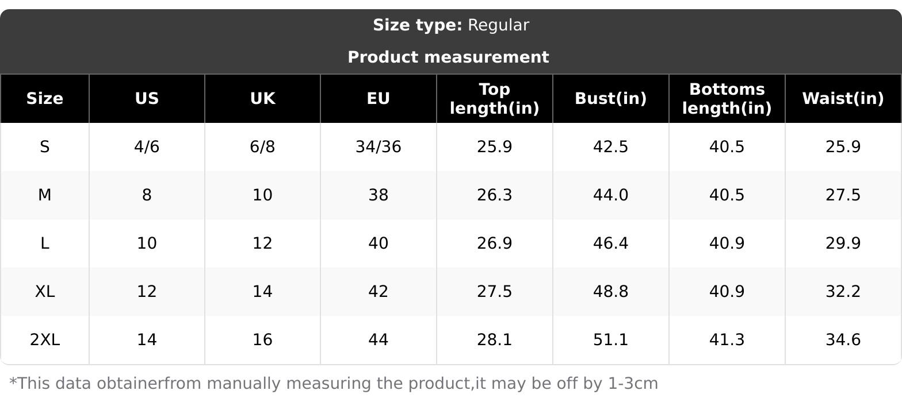Click the Size type: Regular heading
Screen dimensions: 902x402
click(x=450, y=25)
